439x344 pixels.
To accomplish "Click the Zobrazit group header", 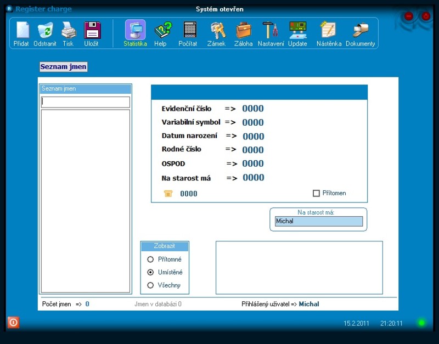I will (x=165, y=246).
